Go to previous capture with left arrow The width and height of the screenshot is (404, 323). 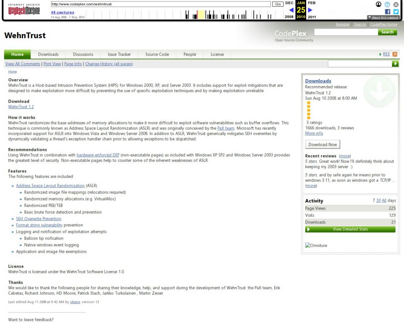click(291, 10)
